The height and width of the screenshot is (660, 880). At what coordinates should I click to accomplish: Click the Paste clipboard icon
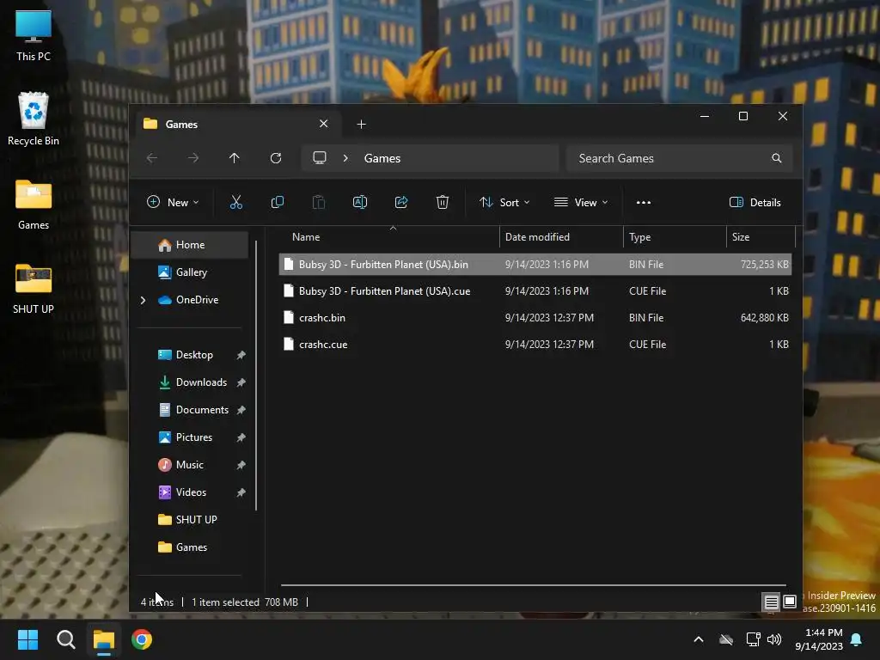tap(319, 202)
